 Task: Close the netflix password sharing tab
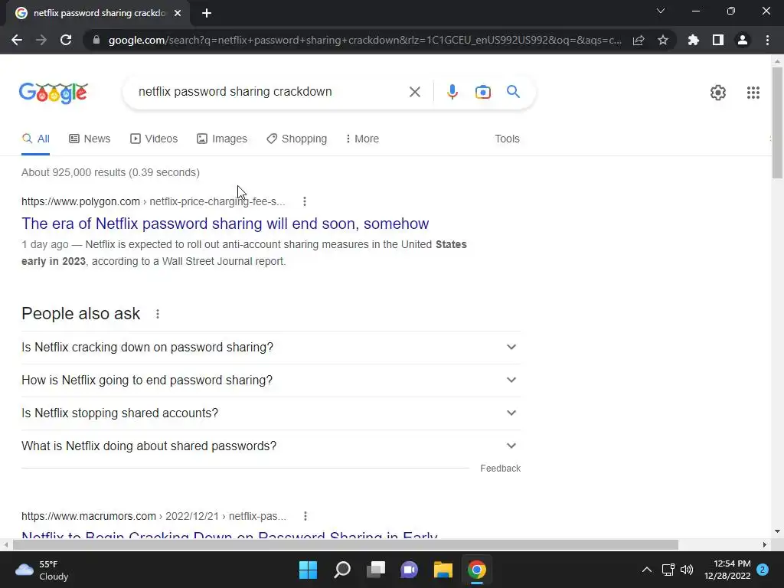tap(178, 13)
